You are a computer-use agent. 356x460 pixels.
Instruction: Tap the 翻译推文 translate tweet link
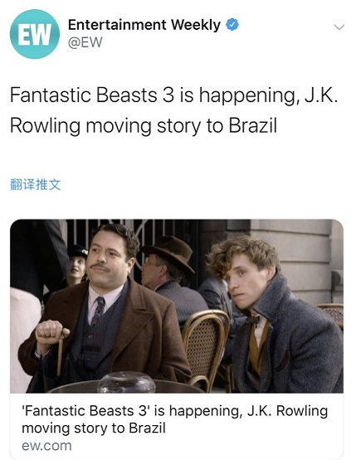tap(36, 184)
